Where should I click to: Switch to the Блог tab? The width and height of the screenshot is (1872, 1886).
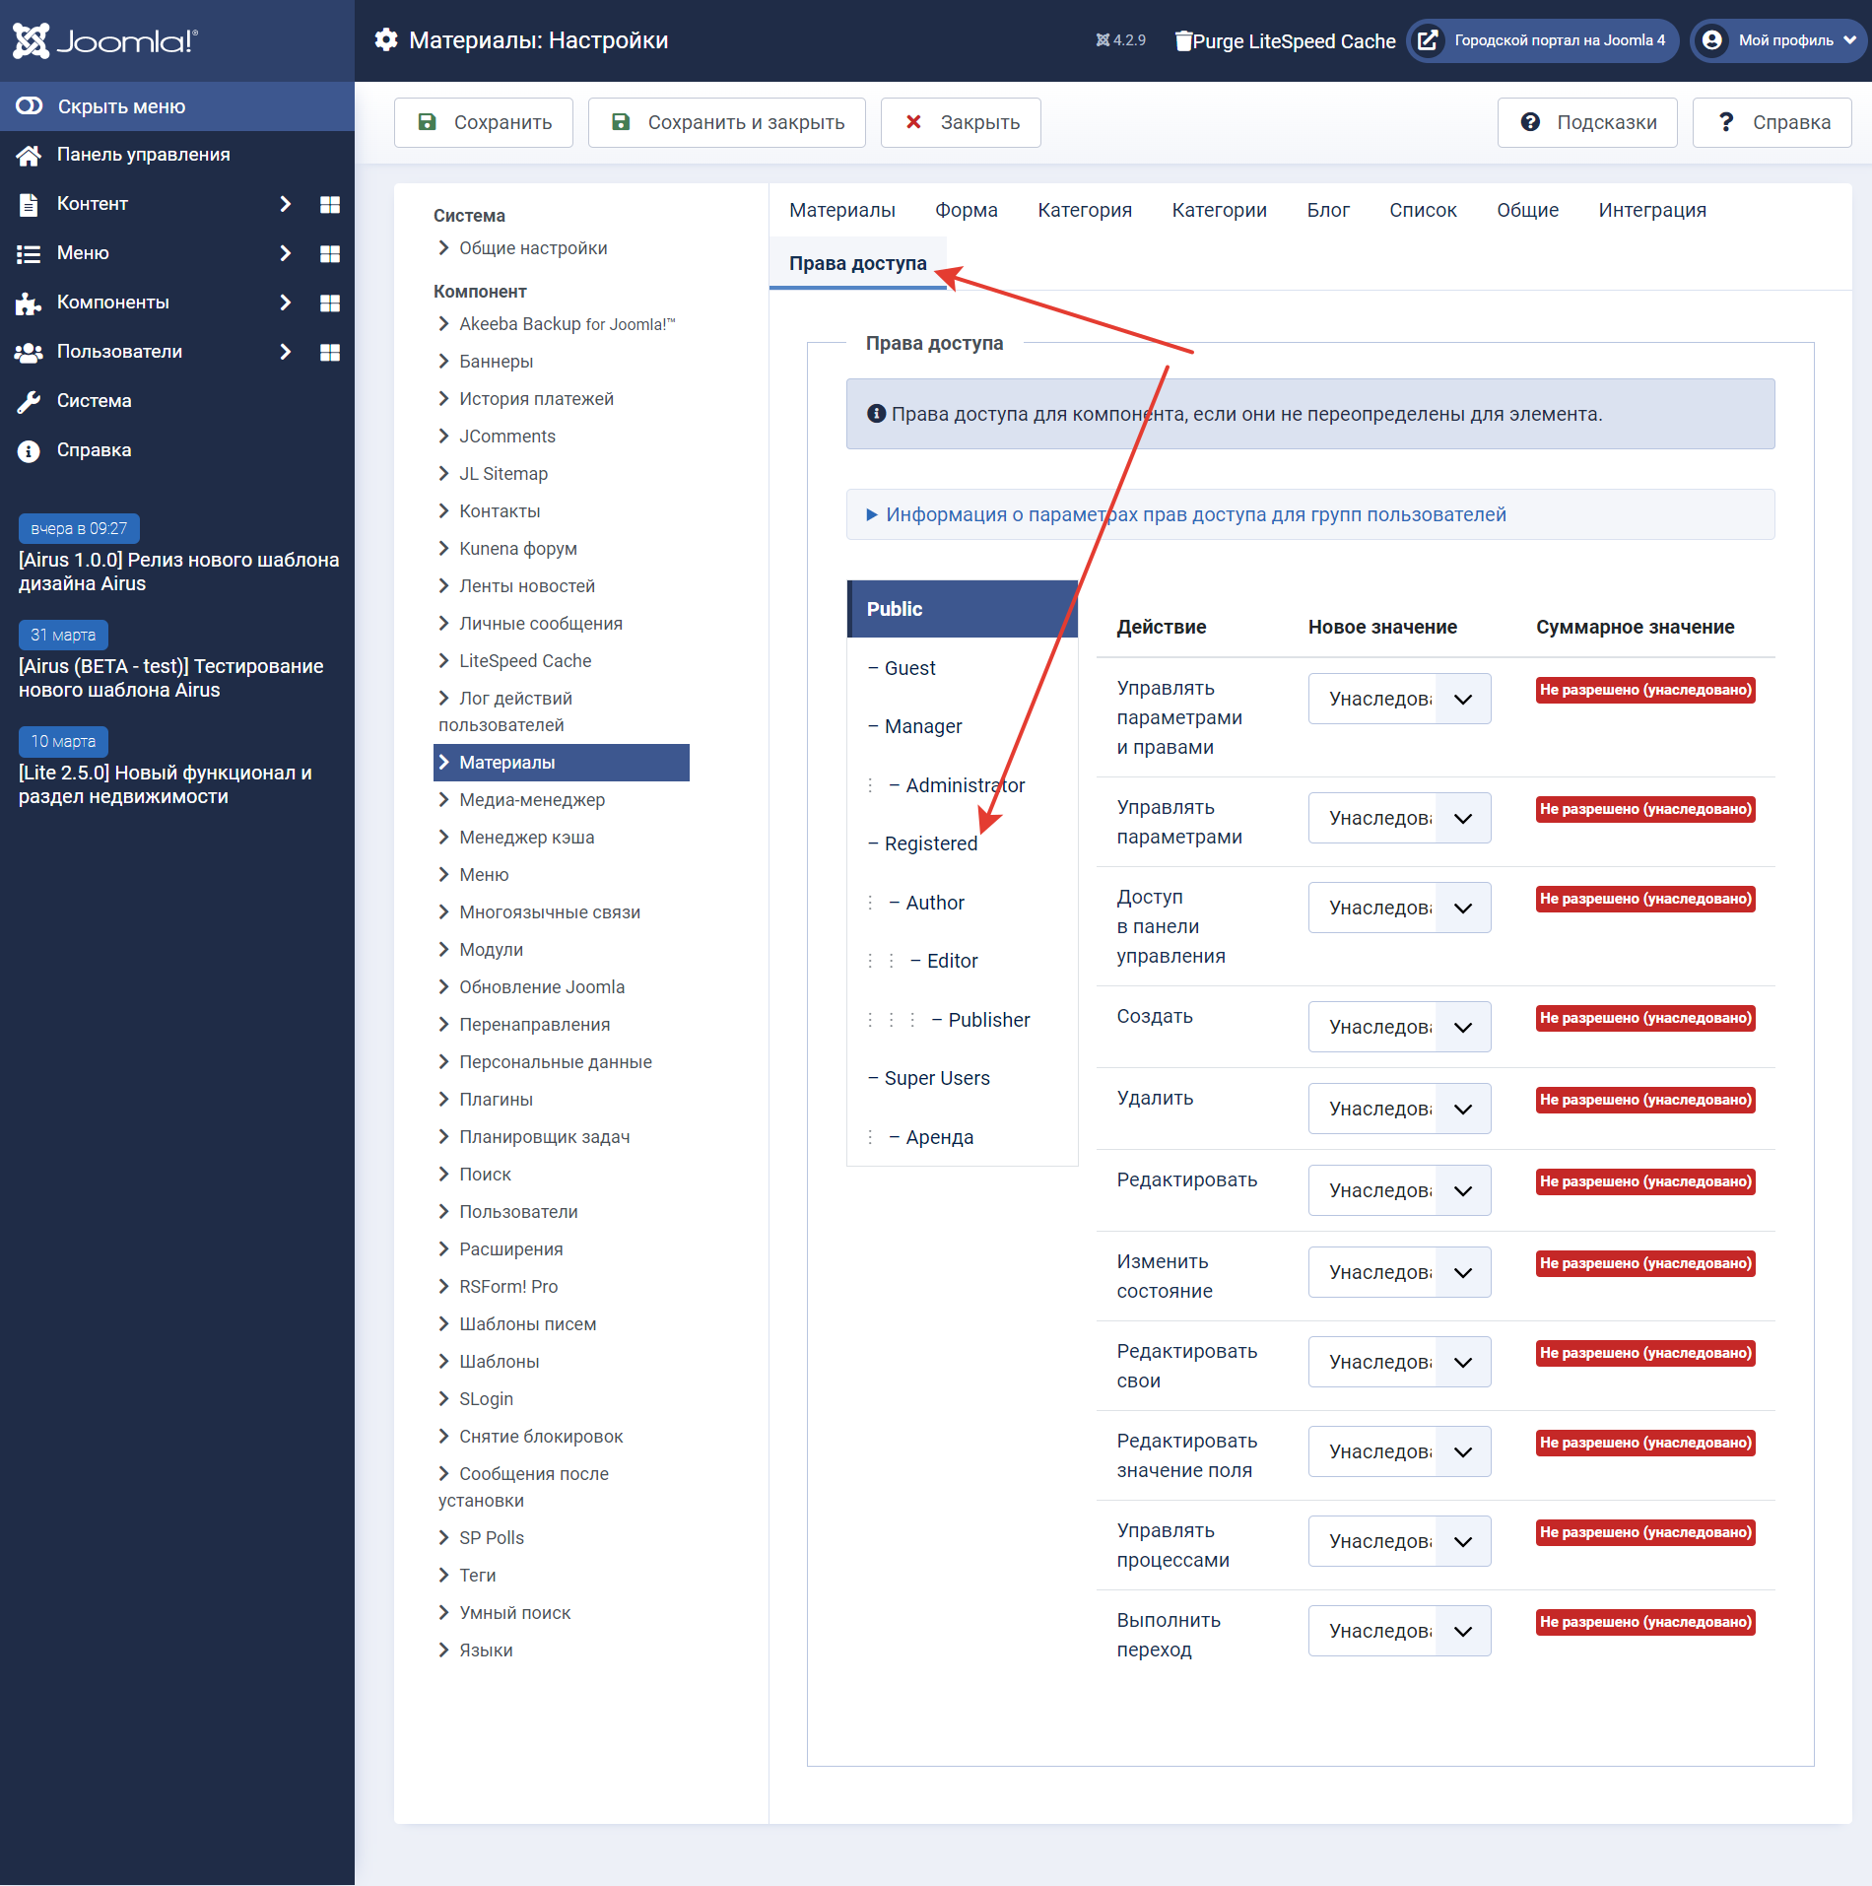(x=1327, y=210)
